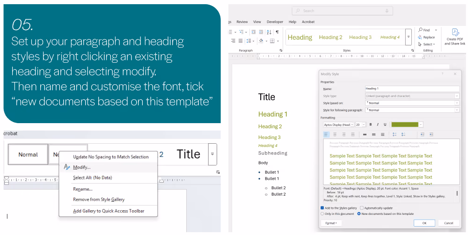Screen dimensions: 468x235
Task: Click the Justify icon in the ribbon Paragraph group
Action: pos(240,41)
